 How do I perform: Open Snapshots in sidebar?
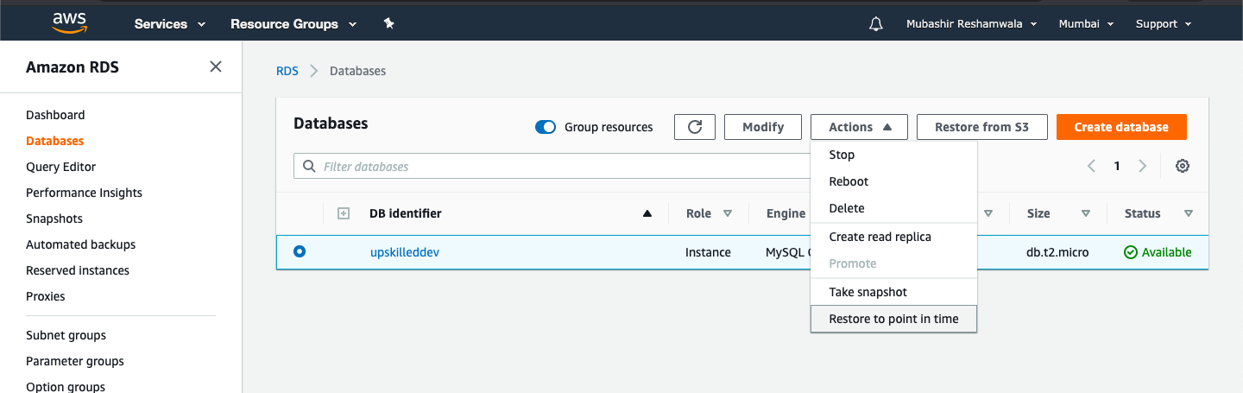click(54, 219)
